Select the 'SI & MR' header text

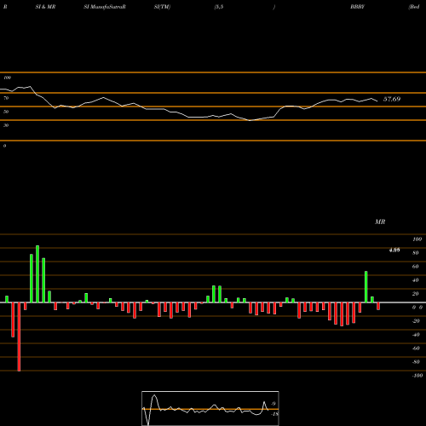pyautogui.click(x=45, y=7)
